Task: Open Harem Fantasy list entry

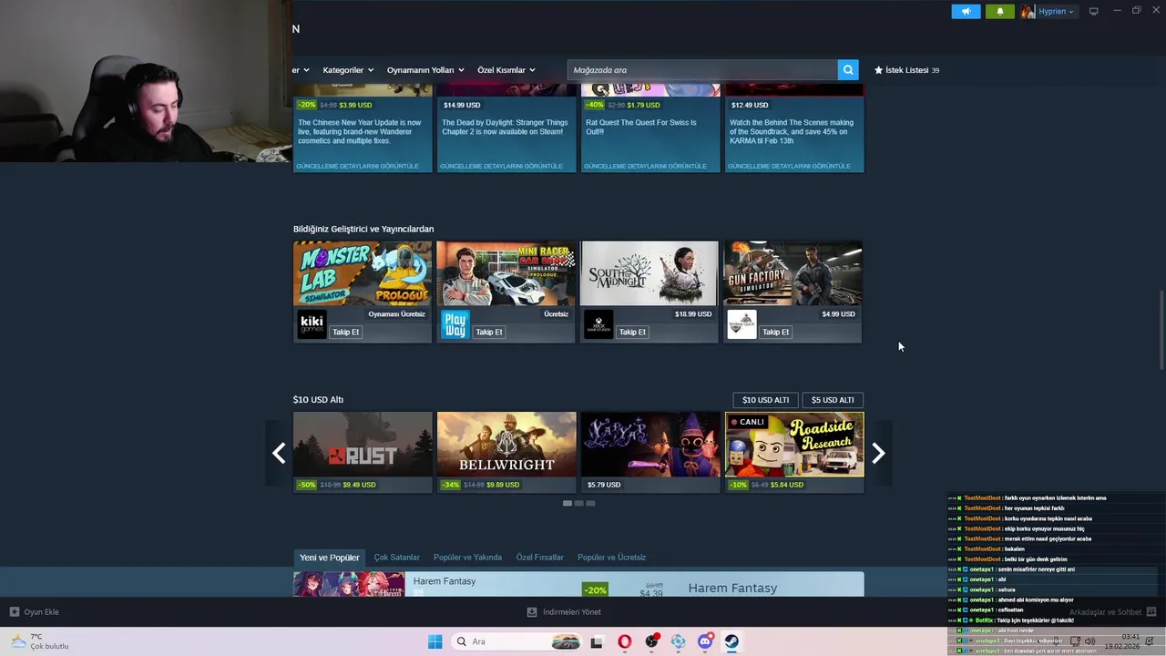Action: tap(578, 584)
